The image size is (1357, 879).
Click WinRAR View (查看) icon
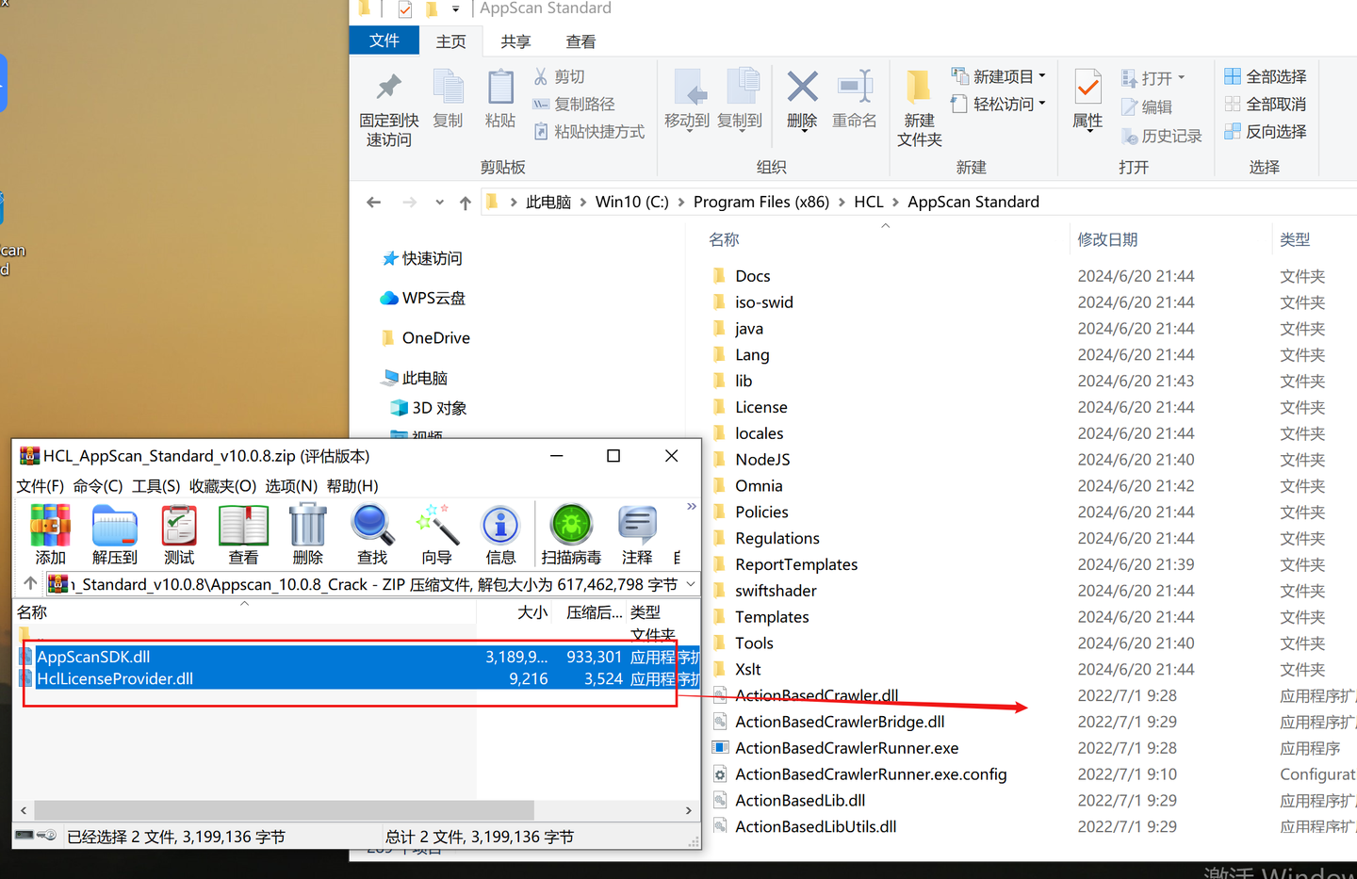243,533
